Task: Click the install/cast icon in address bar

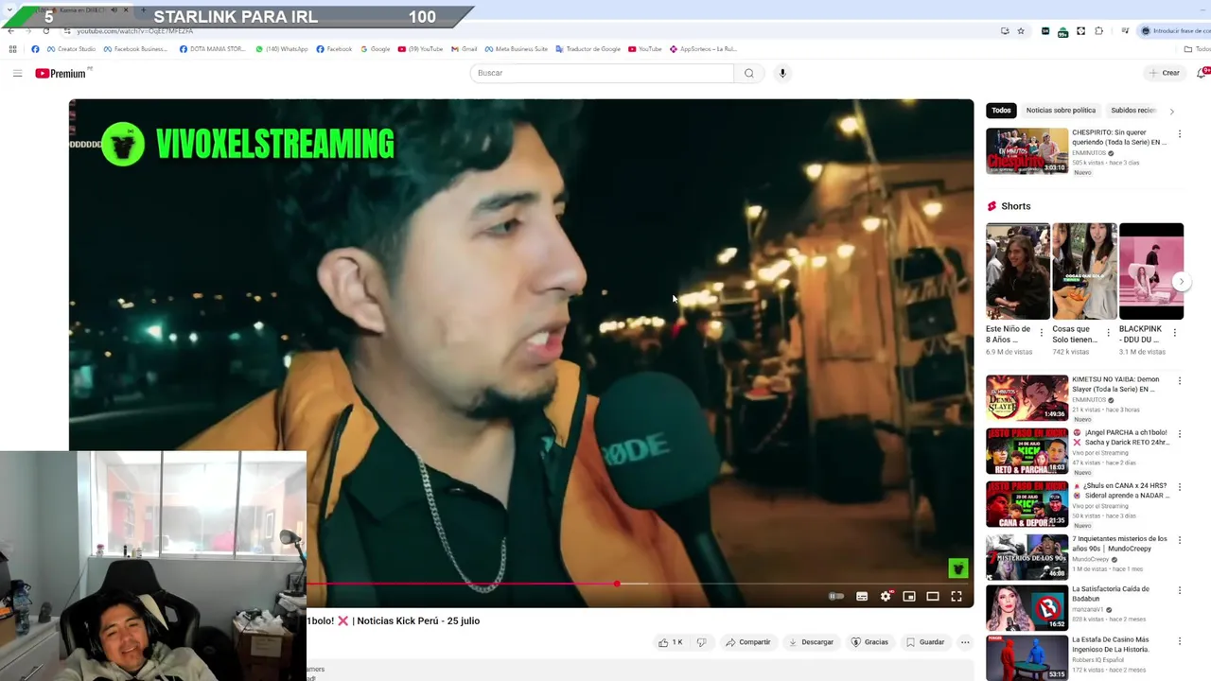Action: click(1005, 30)
